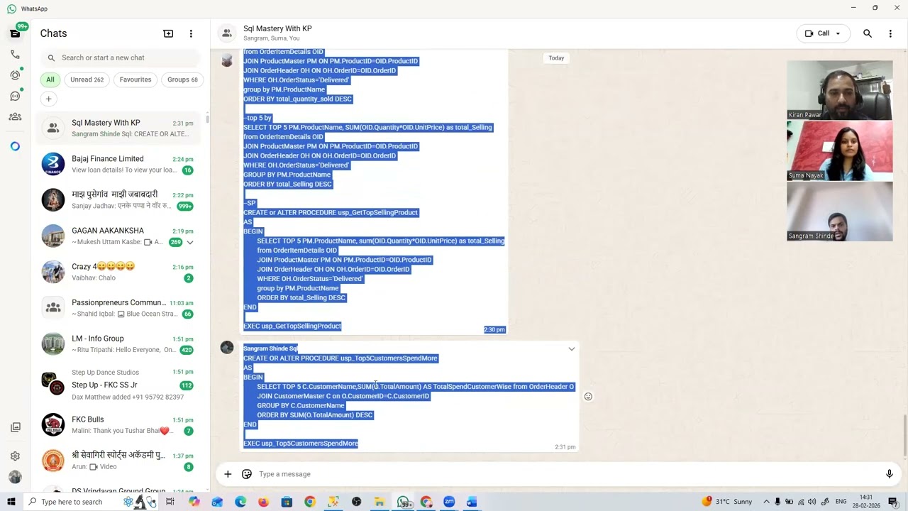Click the sender avatar beside Sangram Shinde Sql message
The height and width of the screenshot is (511, 908).
227,348
